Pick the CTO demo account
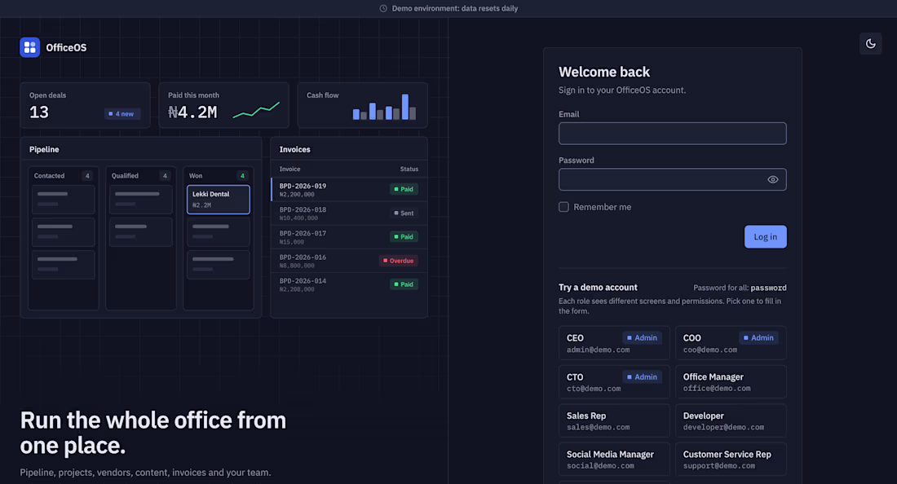This screenshot has width=897, height=484. 614,381
